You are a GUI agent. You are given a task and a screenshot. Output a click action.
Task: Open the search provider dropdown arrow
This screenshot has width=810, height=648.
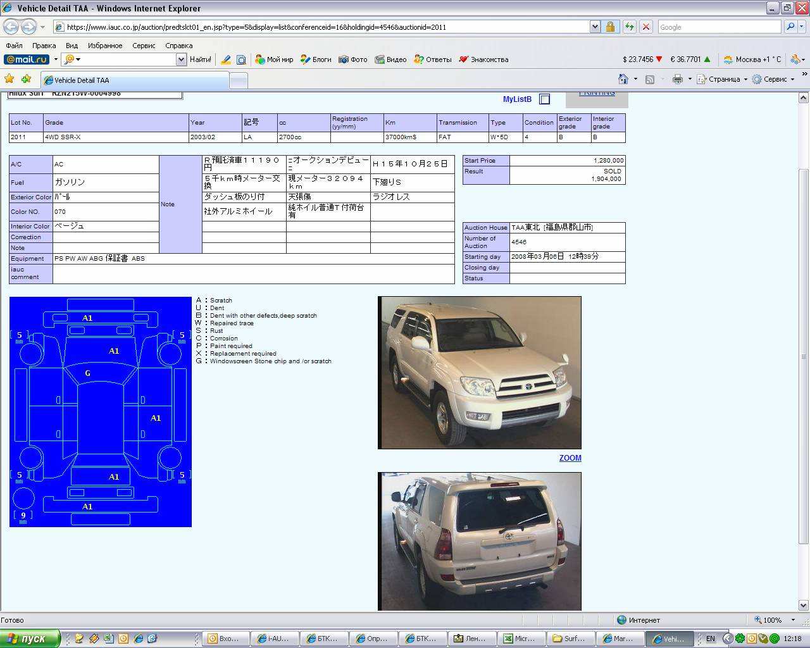click(801, 27)
